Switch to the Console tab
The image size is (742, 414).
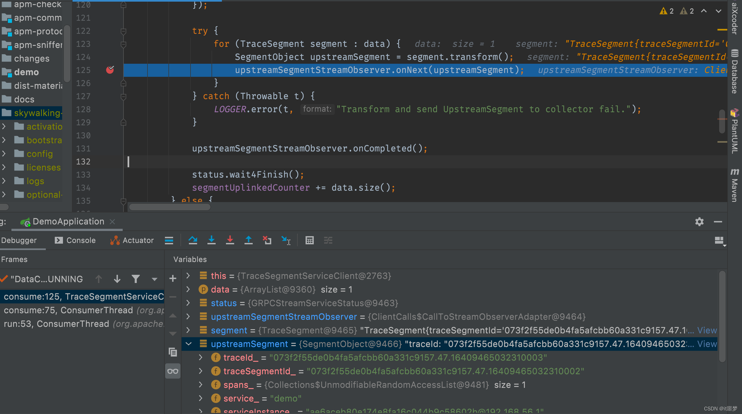(75, 240)
